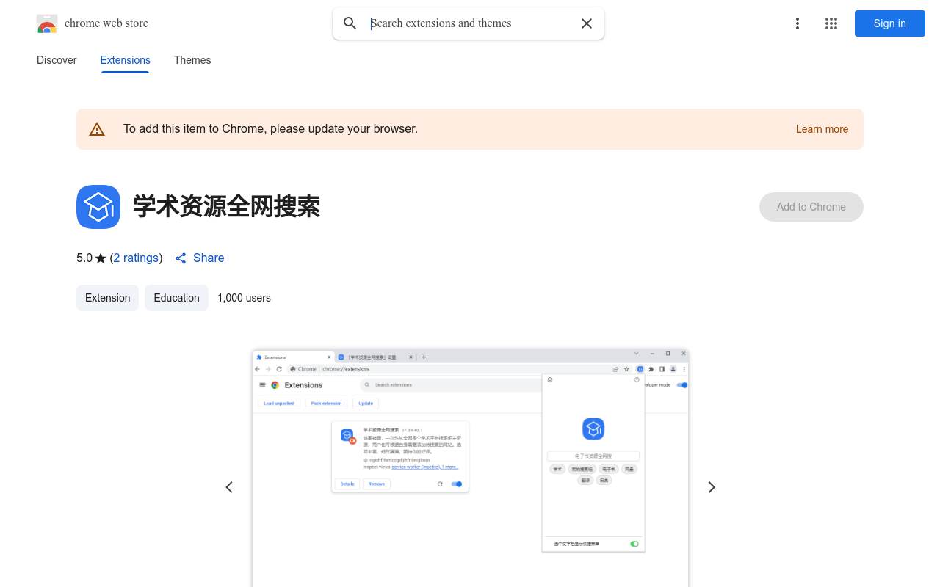Click the warning triangle icon in banner

(x=97, y=129)
